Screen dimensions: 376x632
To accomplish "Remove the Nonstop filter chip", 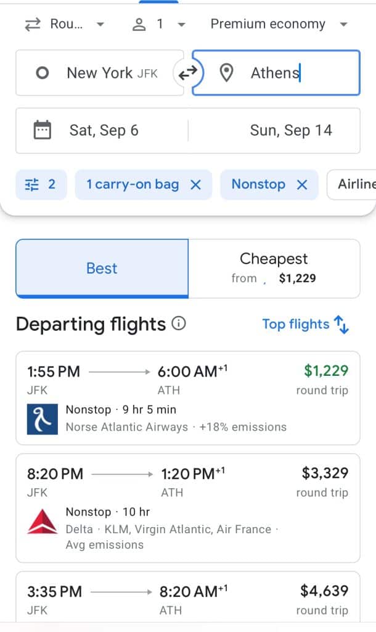I will coord(302,185).
